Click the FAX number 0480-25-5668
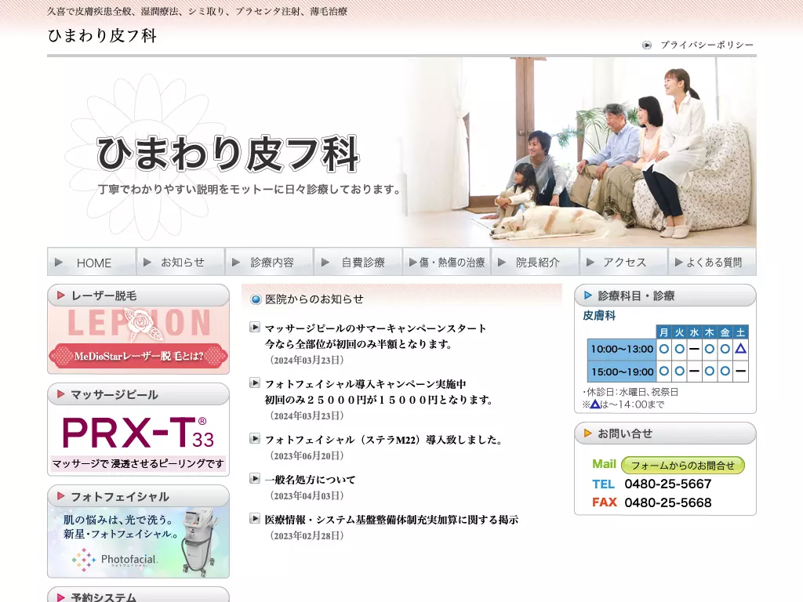The height and width of the screenshot is (602, 803). point(668,502)
